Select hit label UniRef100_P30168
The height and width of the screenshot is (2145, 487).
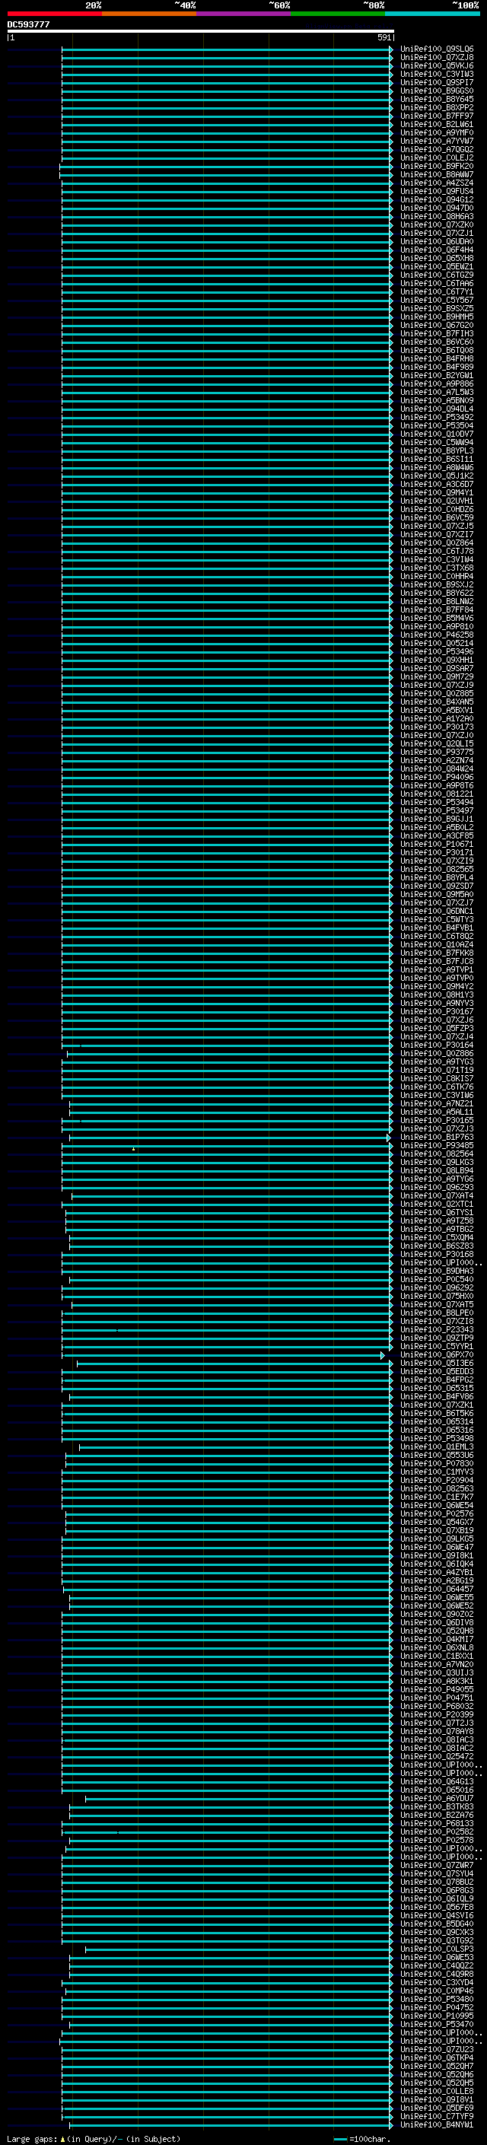pos(437,1254)
